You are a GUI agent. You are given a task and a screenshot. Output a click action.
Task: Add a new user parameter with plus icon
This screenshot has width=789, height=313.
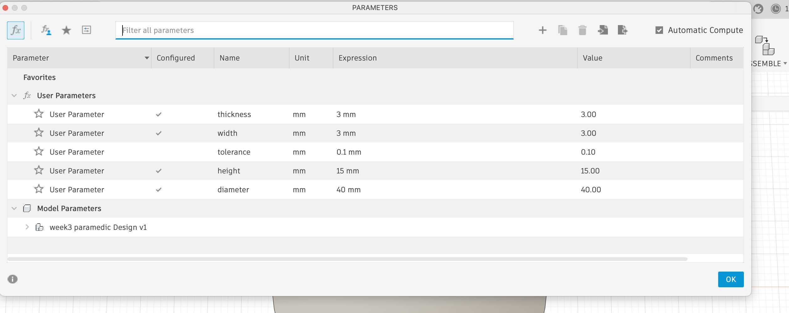(542, 30)
